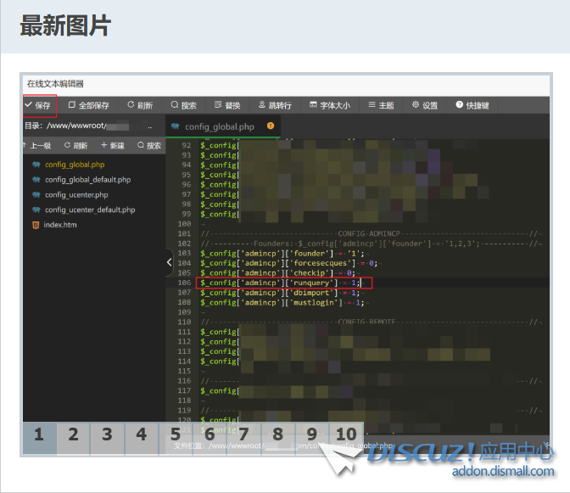
Task: Click the 刷新 refresh toolbar icon
Action: [140, 105]
